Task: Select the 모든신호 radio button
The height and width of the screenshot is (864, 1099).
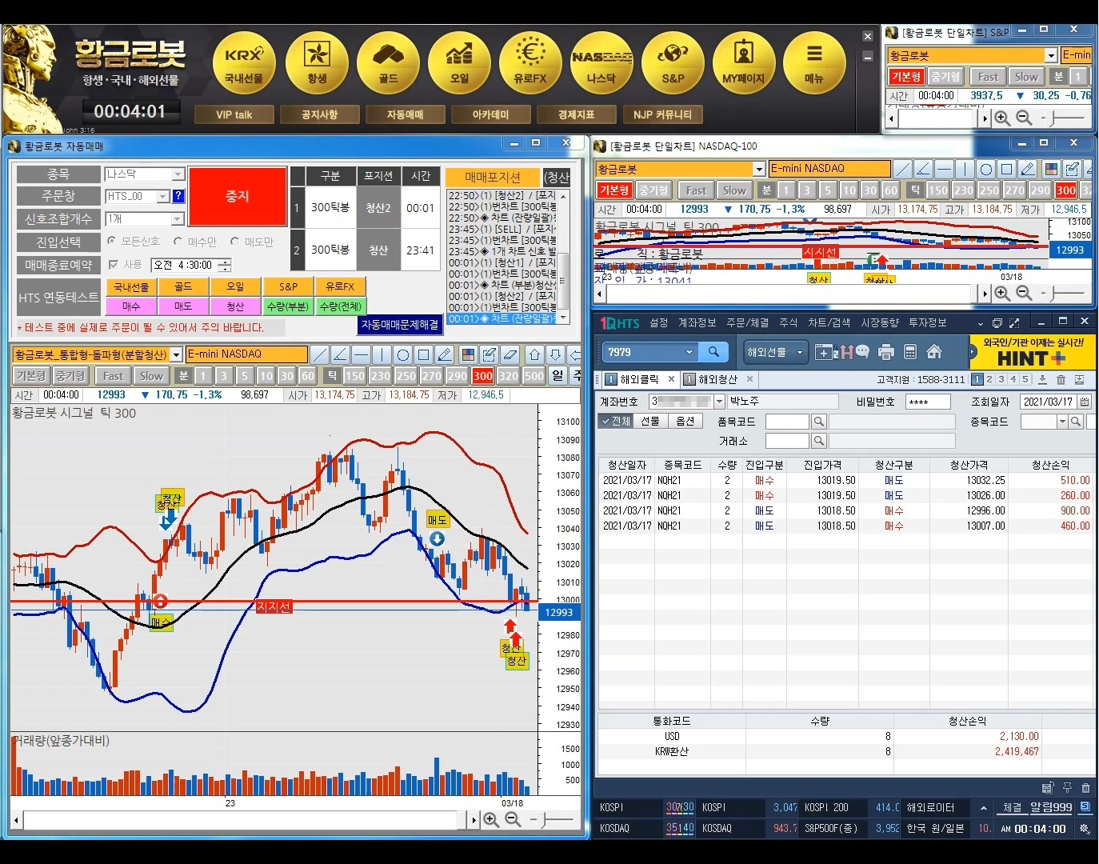Action: pos(111,241)
